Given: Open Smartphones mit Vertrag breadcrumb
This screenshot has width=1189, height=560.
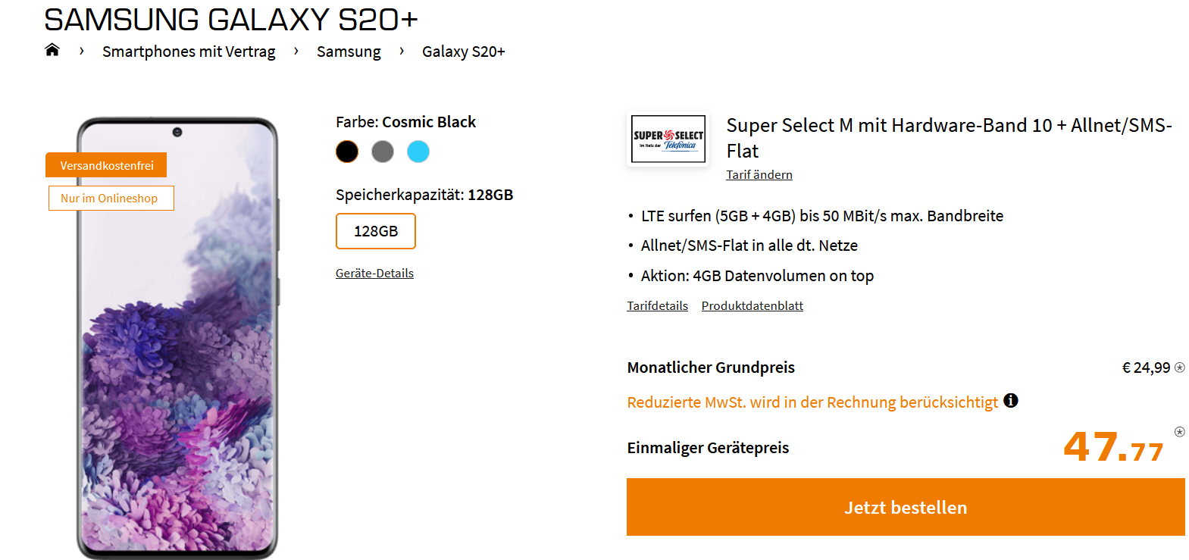Looking at the screenshot, I should click(x=189, y=52).
